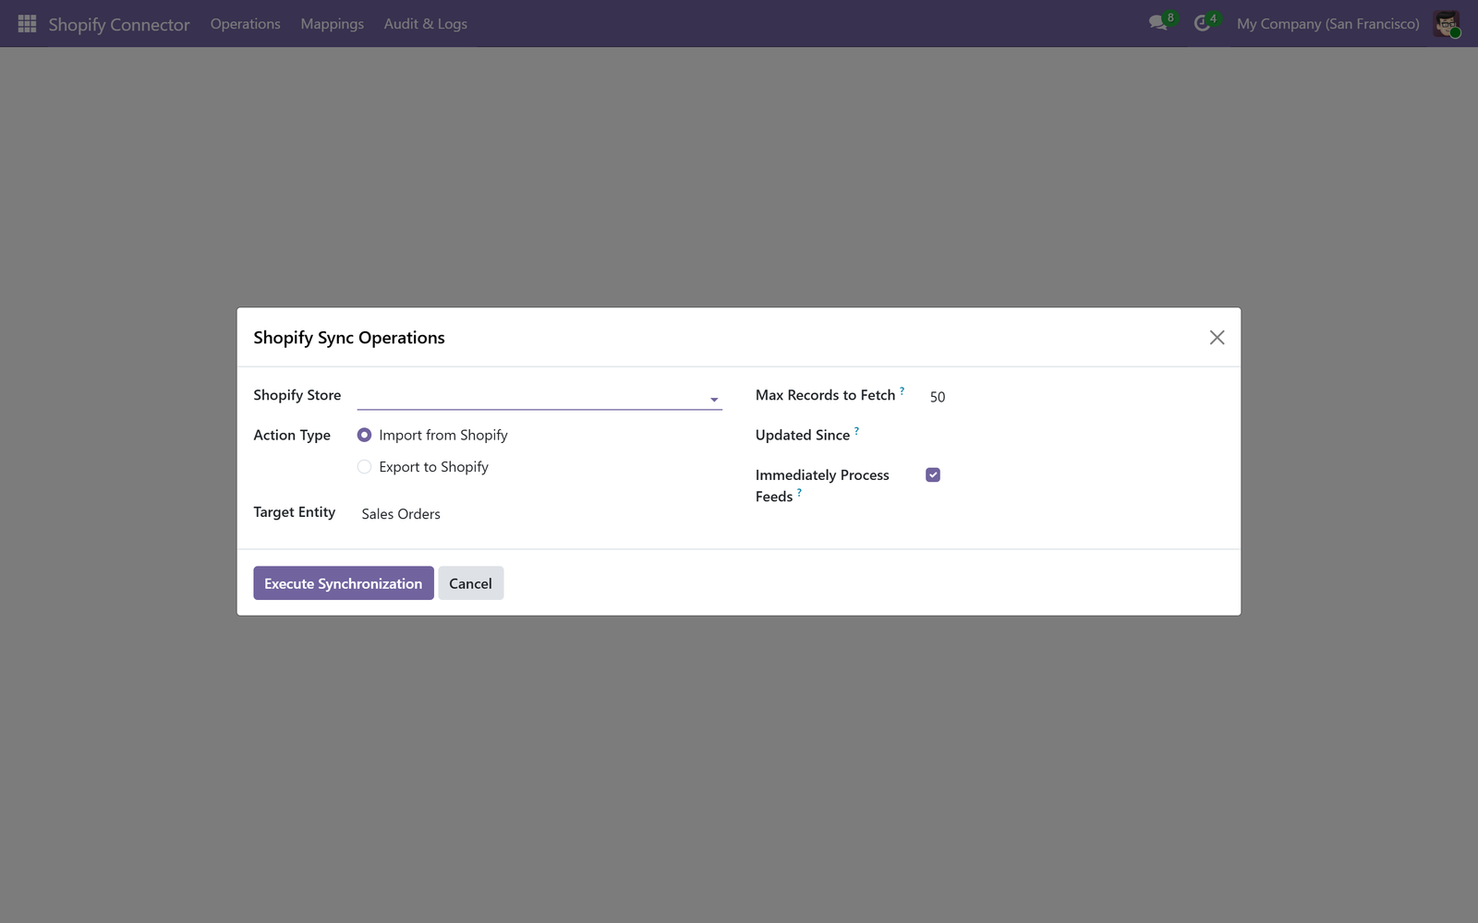Viewport: 1478px width, 923px height.
Task: Go to Shopify Connector app home
Action: [x=119, y=24]
